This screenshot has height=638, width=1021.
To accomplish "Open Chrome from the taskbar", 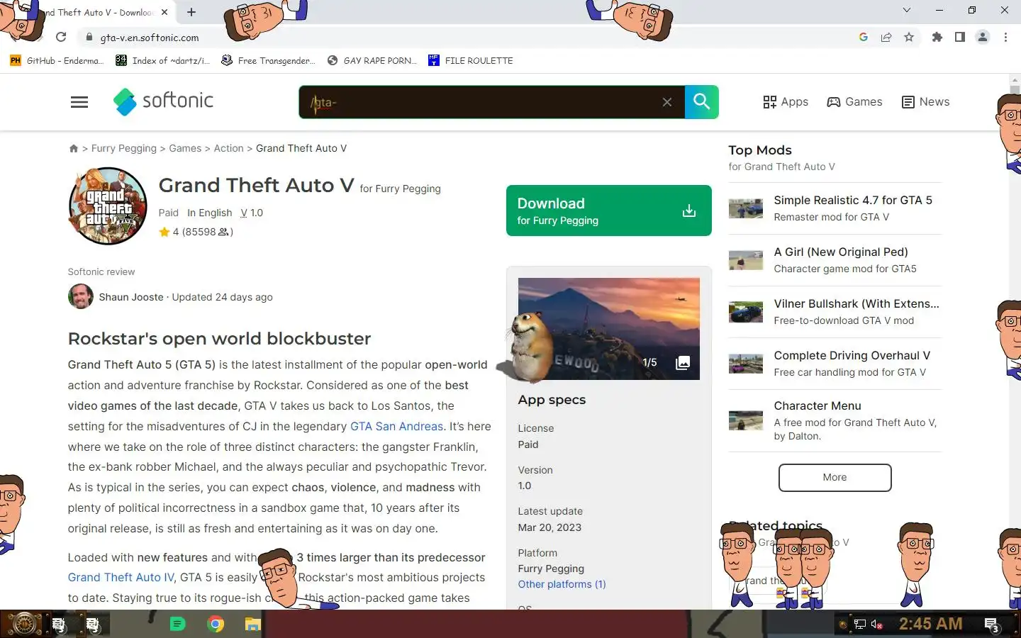I will [216, 624].
